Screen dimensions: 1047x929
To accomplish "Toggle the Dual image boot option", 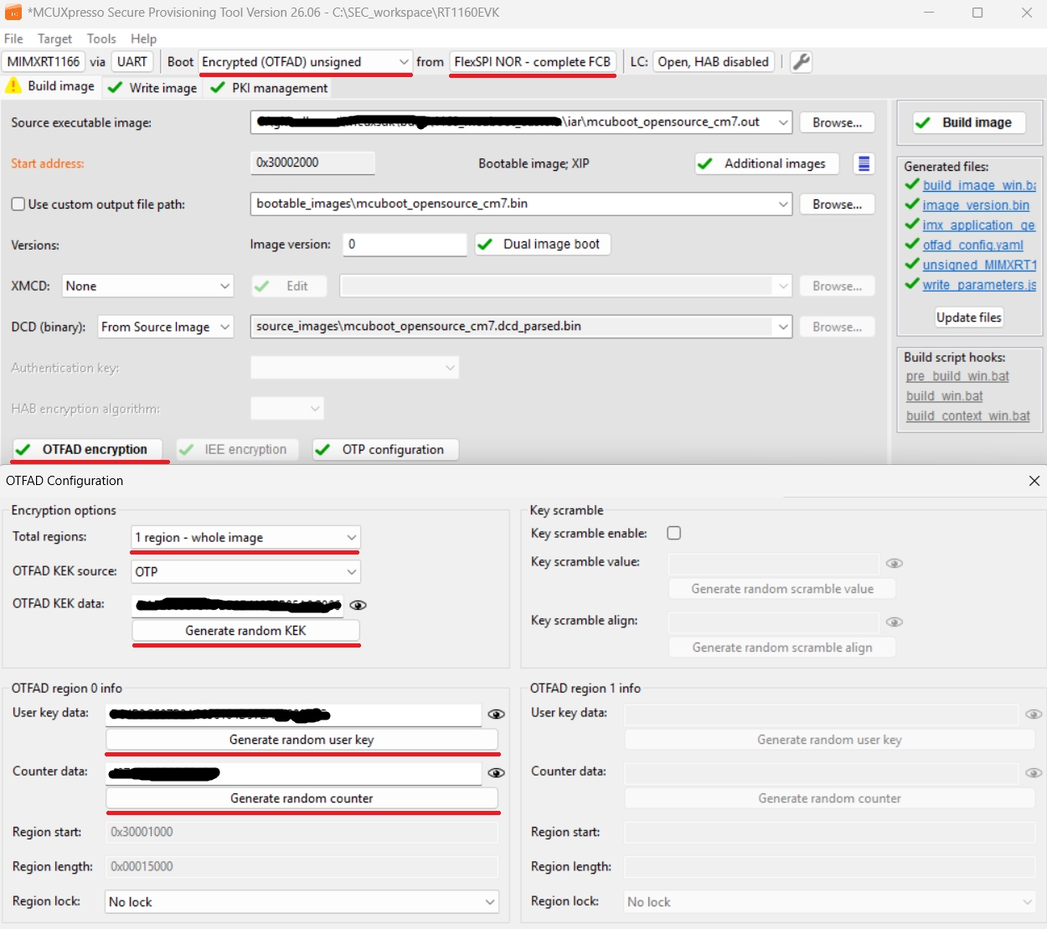I will [543, 245].
